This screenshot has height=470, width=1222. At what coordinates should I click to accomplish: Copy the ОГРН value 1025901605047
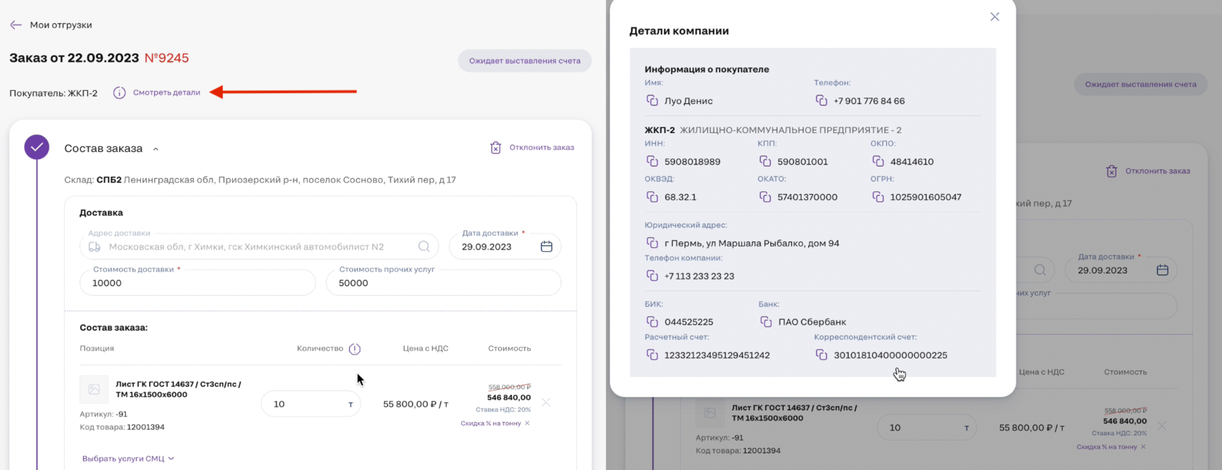coord(878,197)
